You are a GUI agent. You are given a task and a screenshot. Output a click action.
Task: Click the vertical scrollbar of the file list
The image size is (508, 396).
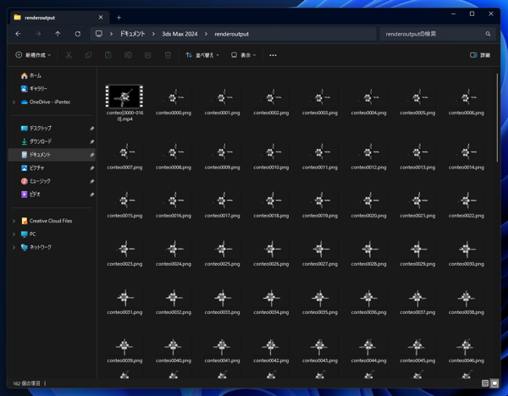pos(497,118)
